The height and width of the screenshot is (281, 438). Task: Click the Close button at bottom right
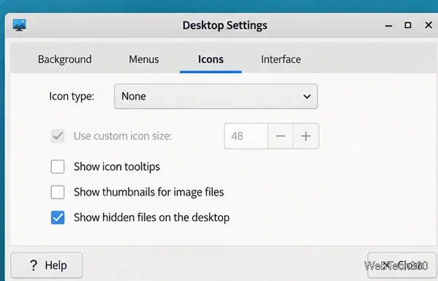(401, 266)
